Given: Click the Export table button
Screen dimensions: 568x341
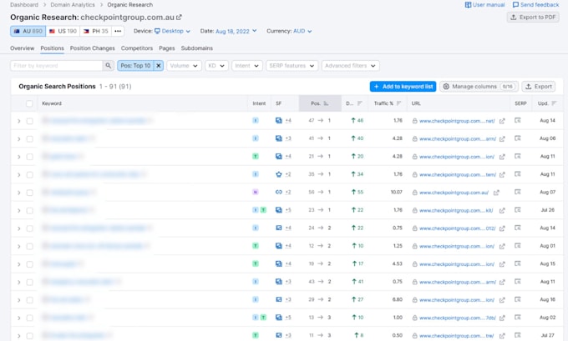Looking at the screenshot, I should click(x=538, y=87).
